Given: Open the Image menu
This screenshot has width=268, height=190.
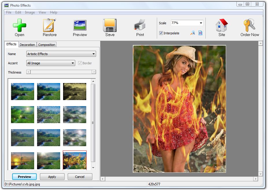Looking at the screenshot, I should click(x=30, y=12).
